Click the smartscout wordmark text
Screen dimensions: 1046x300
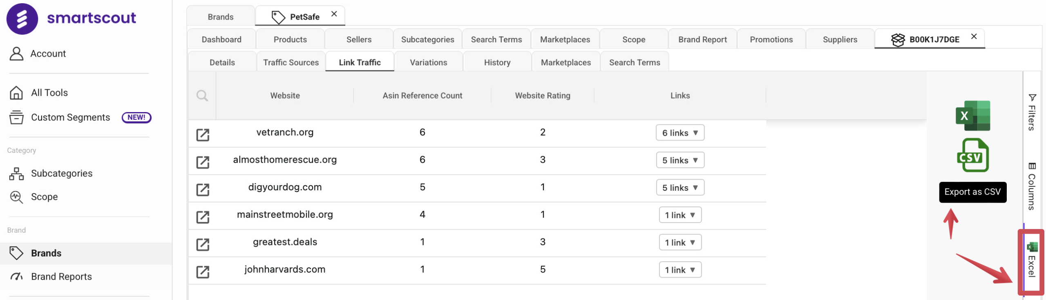pos(92,18)
